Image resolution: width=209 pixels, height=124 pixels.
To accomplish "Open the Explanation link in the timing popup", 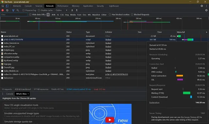I will [x=154, y=102].
